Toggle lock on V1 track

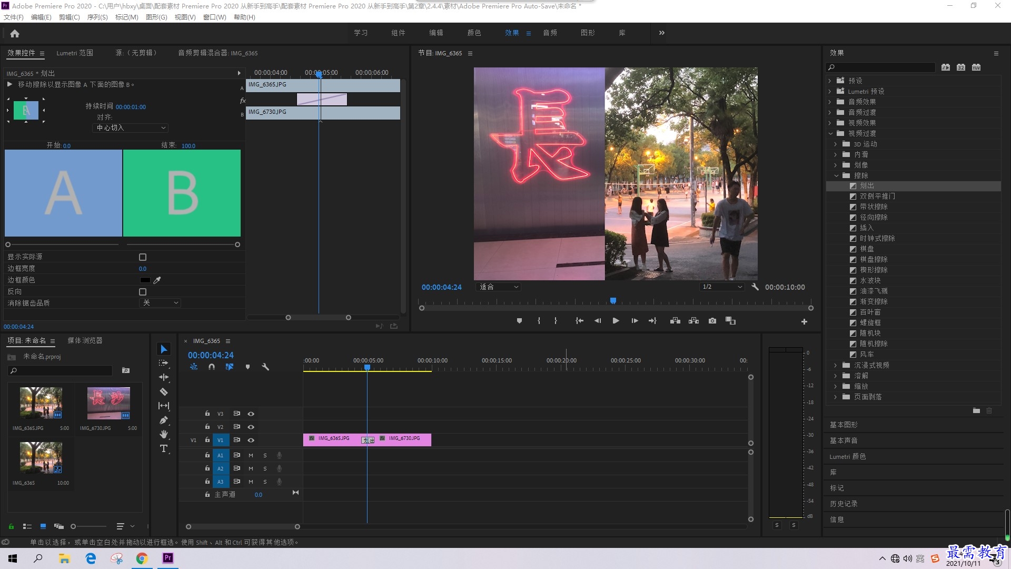207,440
